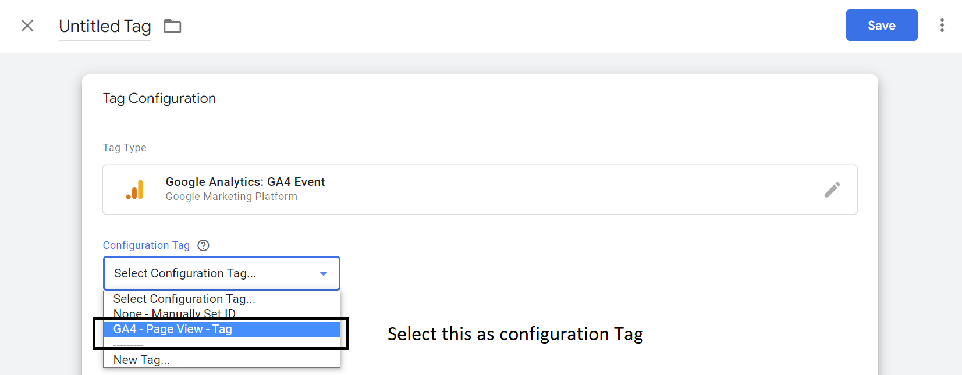Click the help question mark beside Configuration Tag
The width and height of the screenshot is (962, 375).
203,245
